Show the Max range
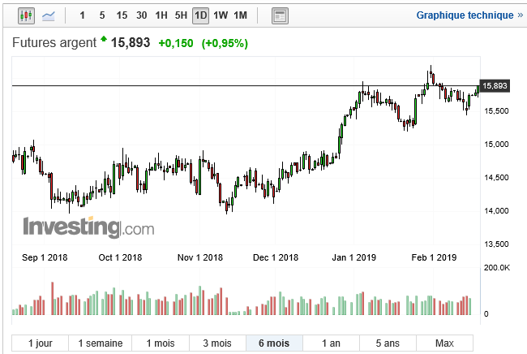The width and height of the screenshot is (527, 354). pyautogui.click(x=444, y=343)
